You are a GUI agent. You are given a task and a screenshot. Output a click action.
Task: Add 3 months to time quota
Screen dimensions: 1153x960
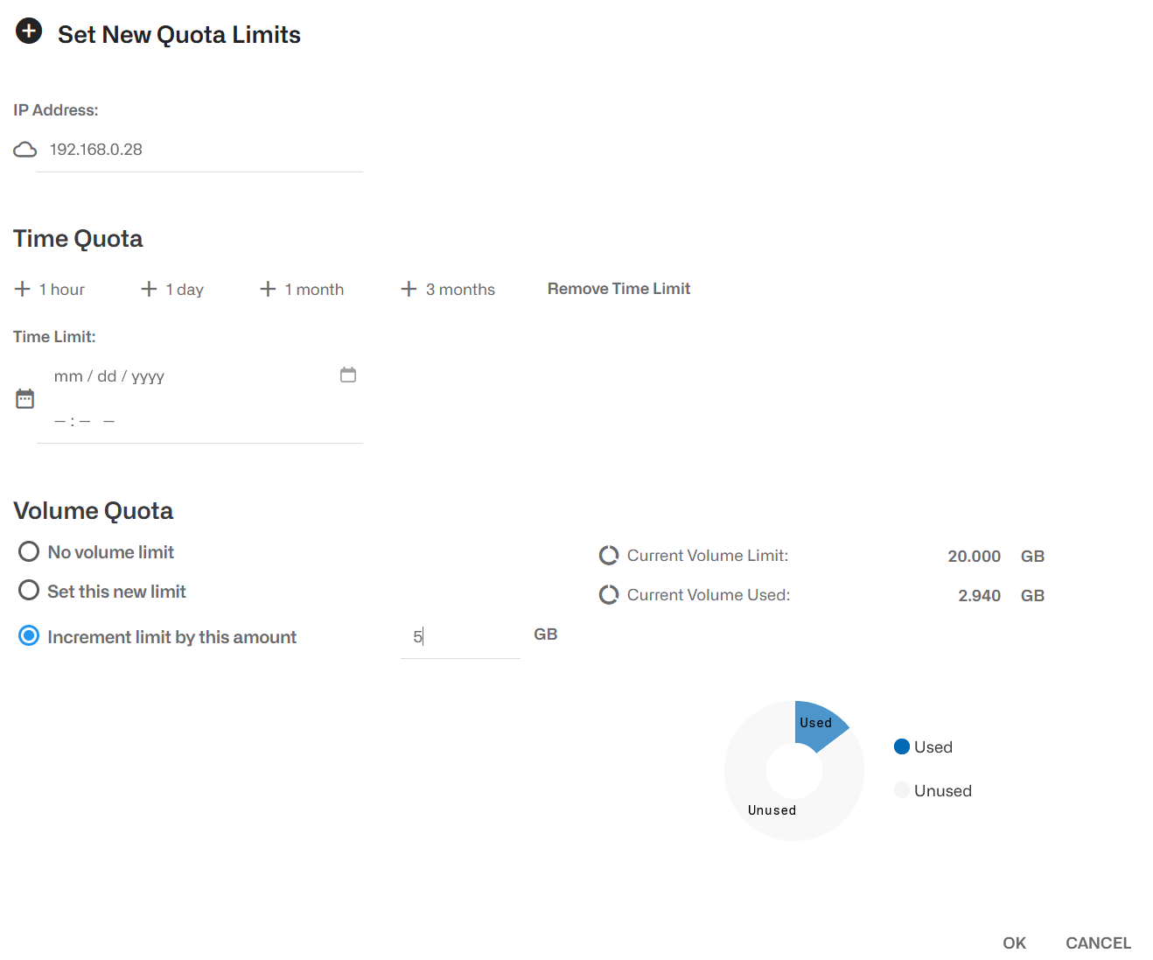448,290
